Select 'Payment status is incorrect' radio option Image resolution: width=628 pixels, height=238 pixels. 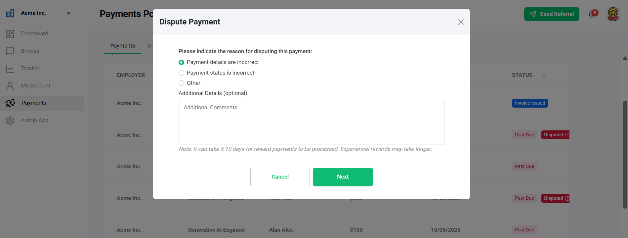(x=181, y=73)
